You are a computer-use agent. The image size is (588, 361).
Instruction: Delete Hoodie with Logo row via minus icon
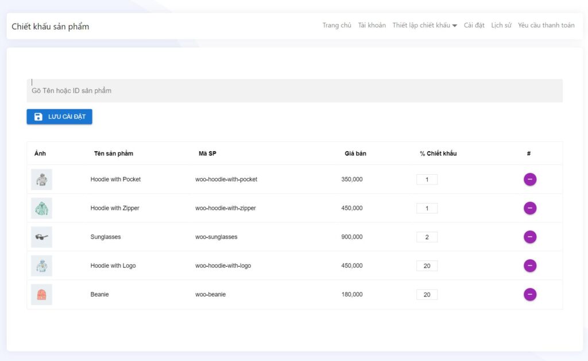click(x=529, y=266)
